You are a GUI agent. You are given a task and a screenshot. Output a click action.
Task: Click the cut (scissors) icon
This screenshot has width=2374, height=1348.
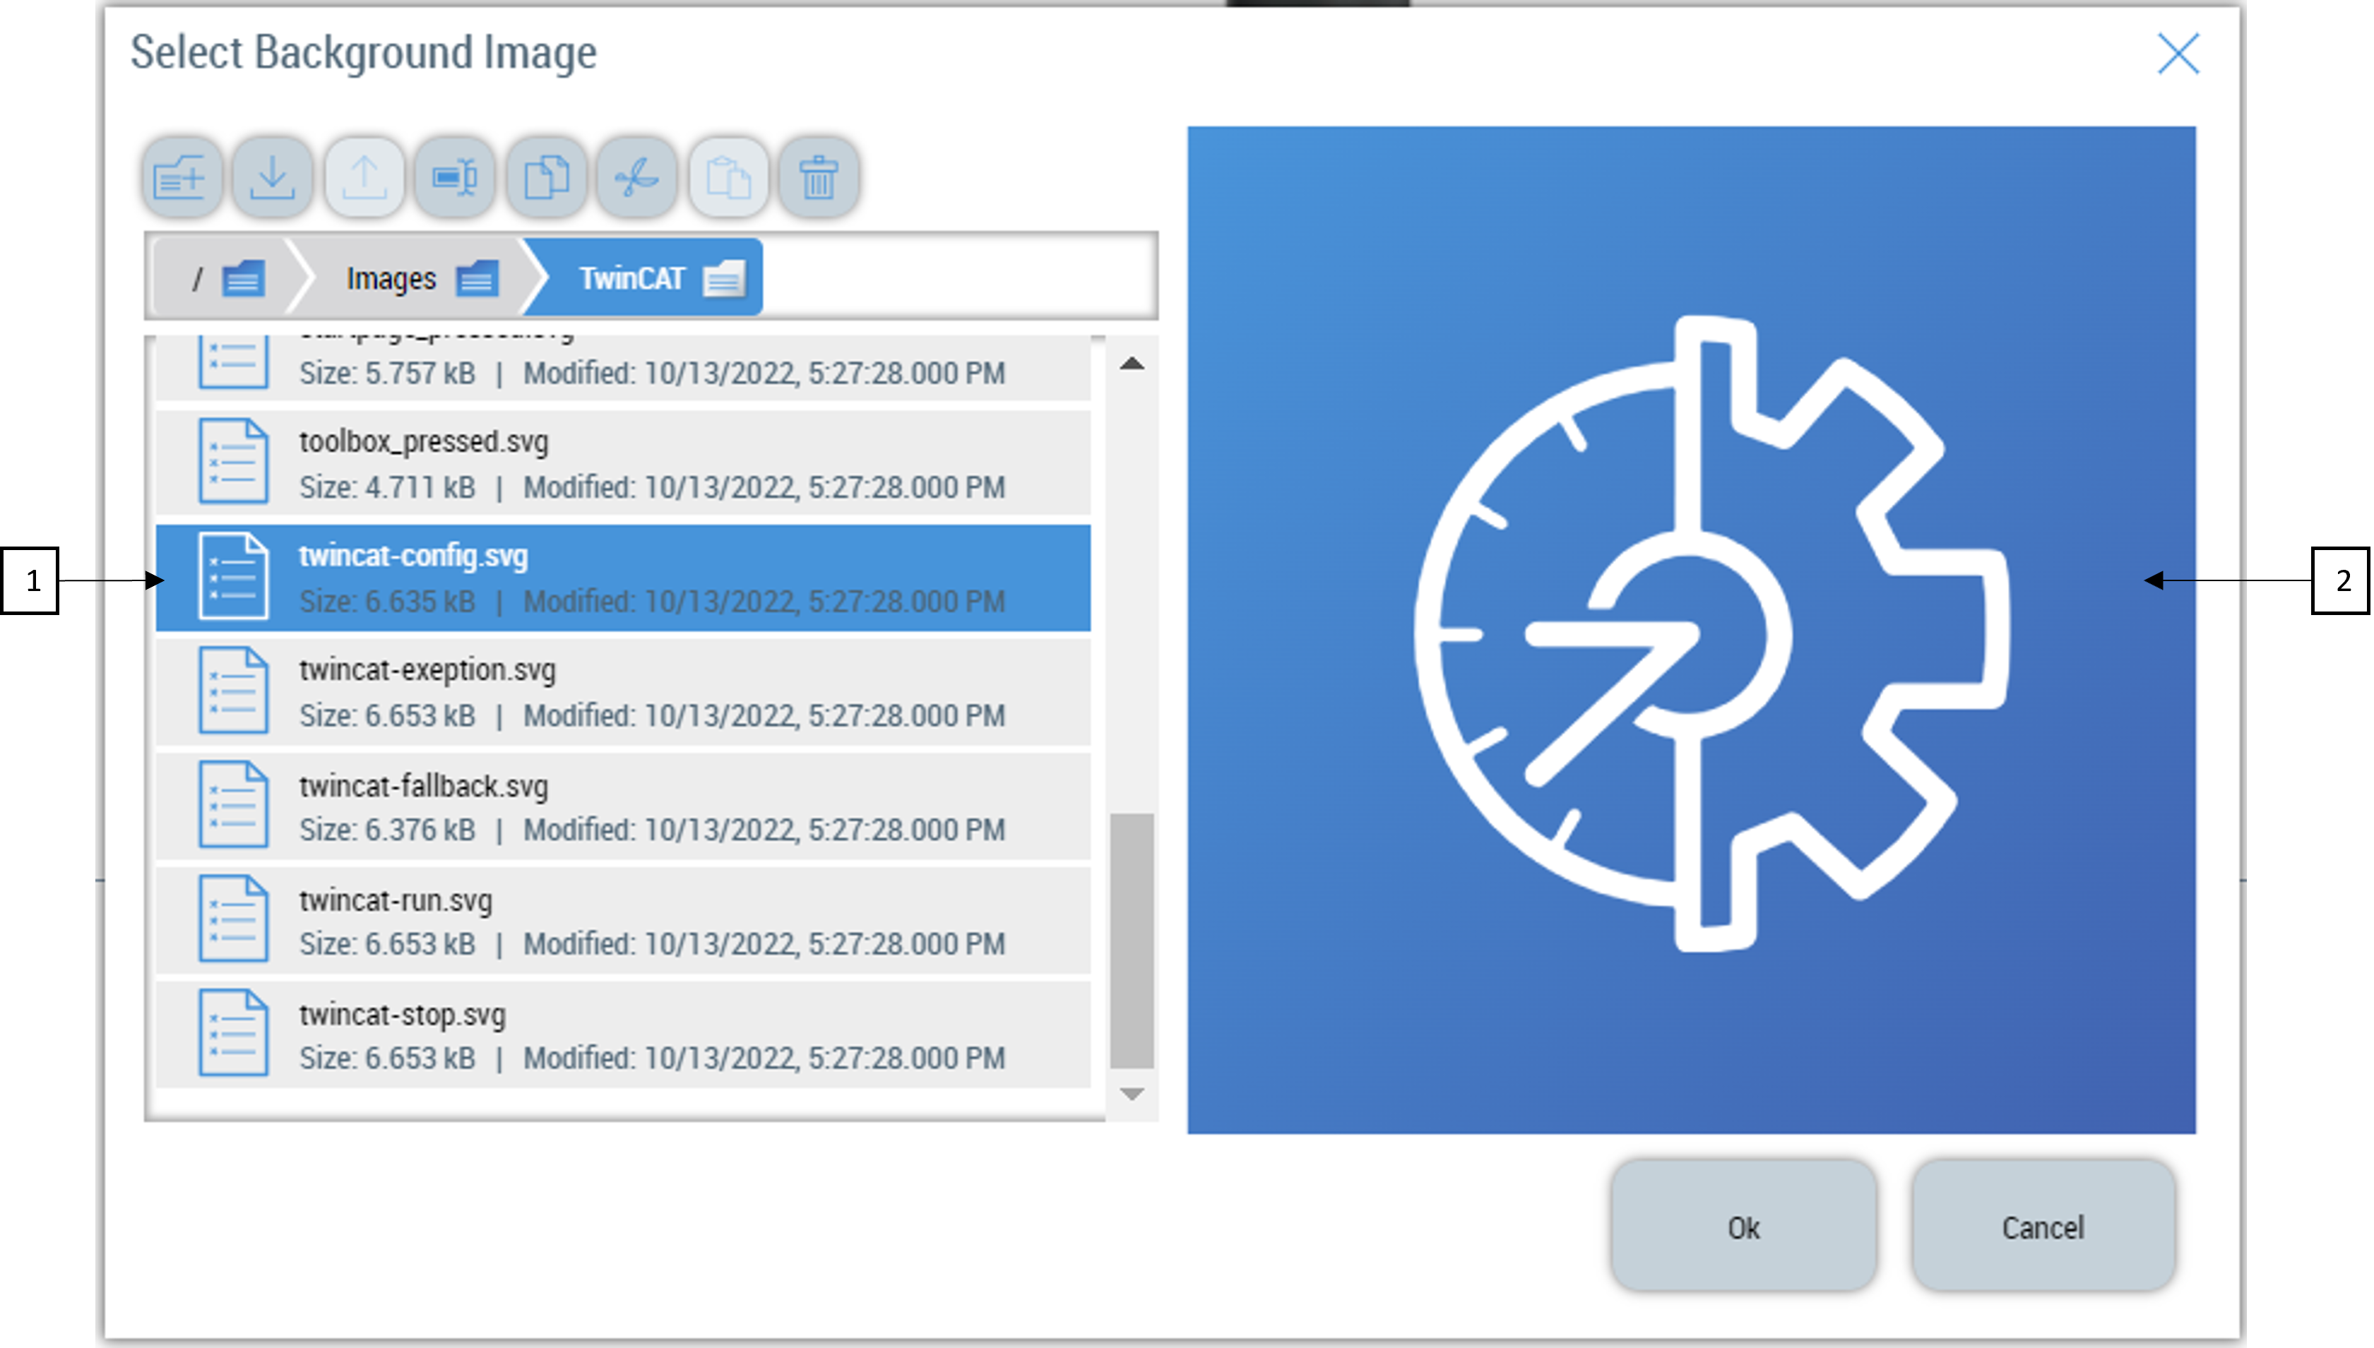click(x=637, y=177)
